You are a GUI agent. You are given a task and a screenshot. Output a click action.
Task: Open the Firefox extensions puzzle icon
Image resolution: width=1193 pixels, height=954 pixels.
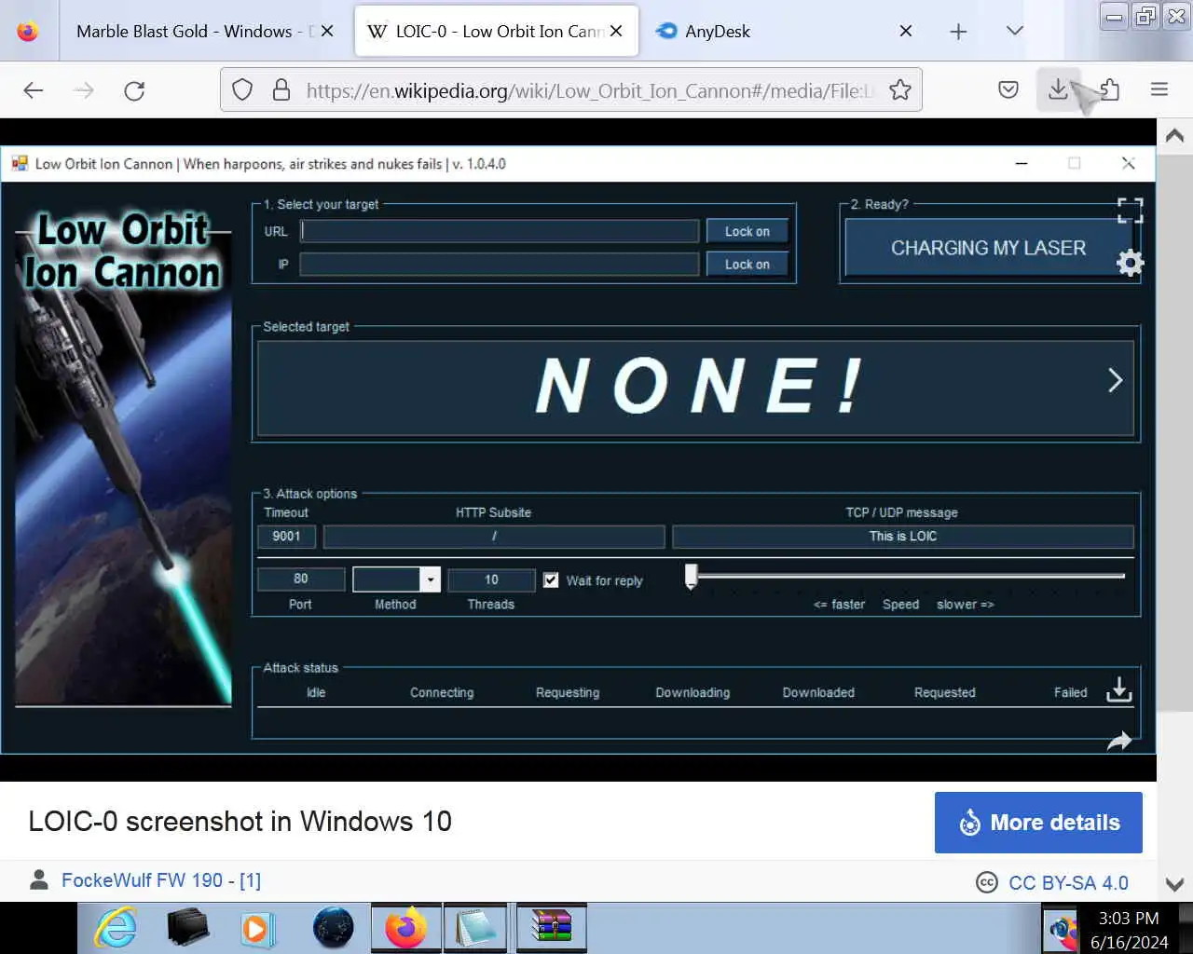coord(1109,89)
